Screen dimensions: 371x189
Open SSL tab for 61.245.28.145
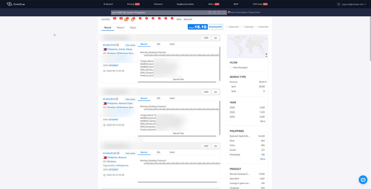click(x=158, y=152)
